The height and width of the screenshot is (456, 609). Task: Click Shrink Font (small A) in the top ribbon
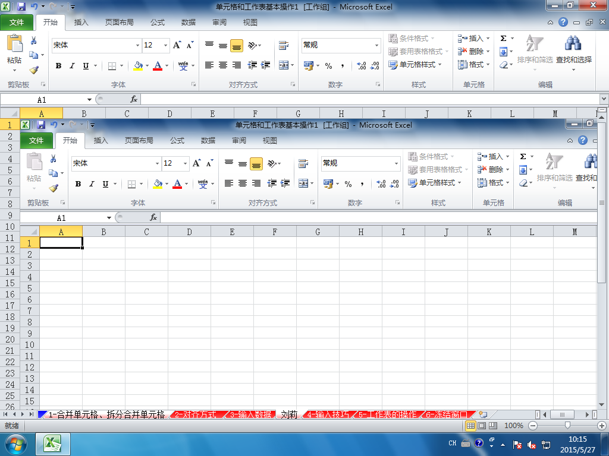[x=190, y=45]
